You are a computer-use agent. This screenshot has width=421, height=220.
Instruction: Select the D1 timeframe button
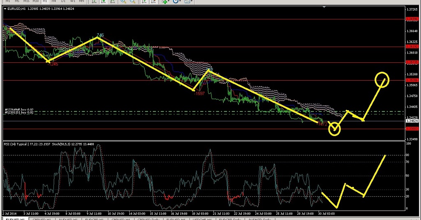pyautogui.click(x=63, y=1)
